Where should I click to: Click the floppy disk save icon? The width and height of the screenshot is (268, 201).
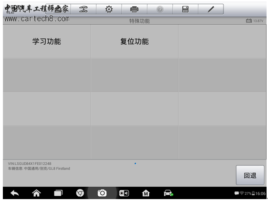(x=186, y=9)
